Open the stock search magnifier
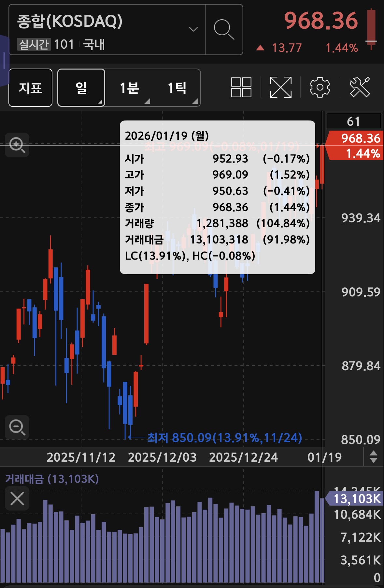Screen dimensions: 384x588 pos(224,29)
